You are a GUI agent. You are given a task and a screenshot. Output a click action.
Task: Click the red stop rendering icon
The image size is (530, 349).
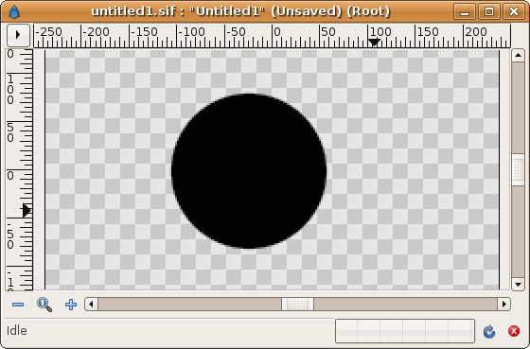pyautogui.click(x=514, y=331)
